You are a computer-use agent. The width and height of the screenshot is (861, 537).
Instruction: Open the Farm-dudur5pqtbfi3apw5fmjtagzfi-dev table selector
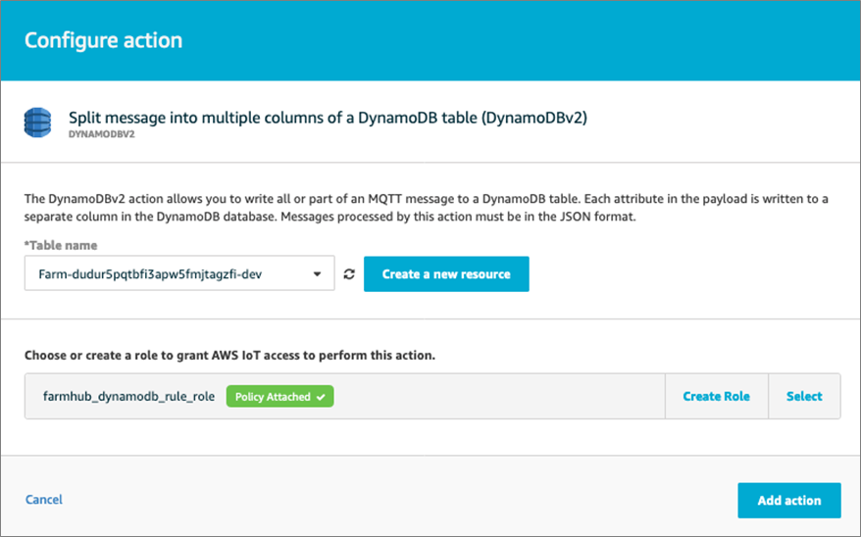coord(179,273)
